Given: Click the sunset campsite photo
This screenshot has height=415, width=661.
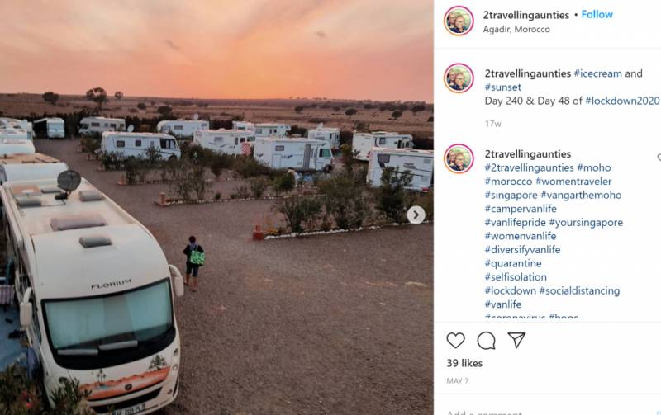Looking at the screenshot, I should click(x=216, y=208).
